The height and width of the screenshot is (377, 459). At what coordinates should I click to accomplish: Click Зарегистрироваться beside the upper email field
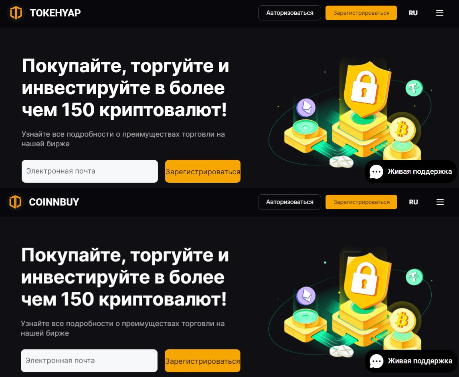(x=202, y=171)
